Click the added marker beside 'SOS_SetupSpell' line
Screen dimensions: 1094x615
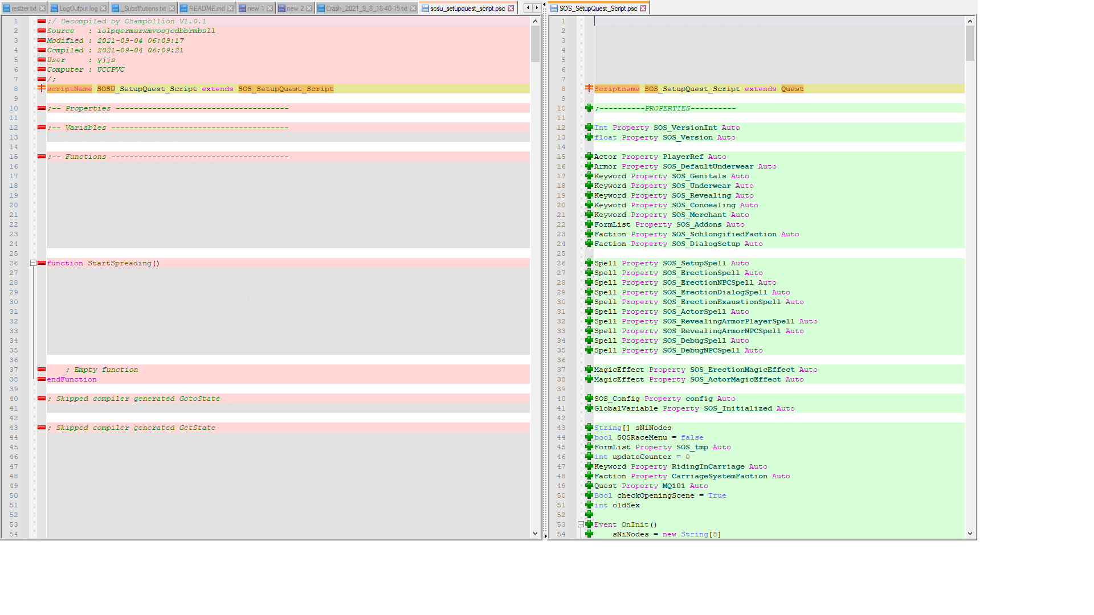589,263
